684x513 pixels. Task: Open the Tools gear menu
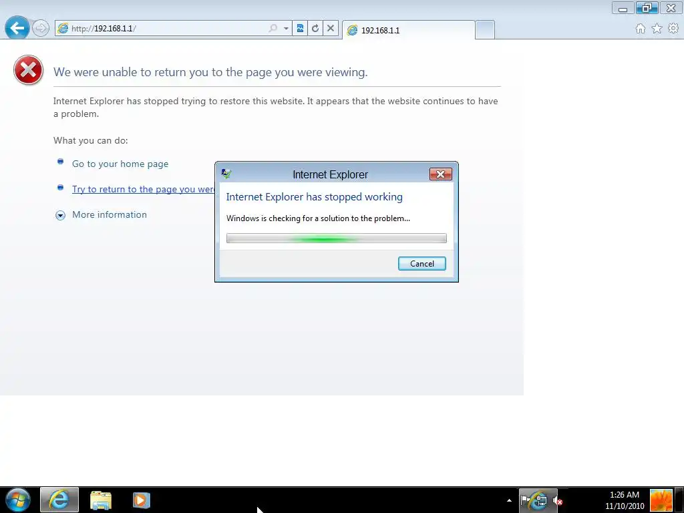tap(673, 28)
